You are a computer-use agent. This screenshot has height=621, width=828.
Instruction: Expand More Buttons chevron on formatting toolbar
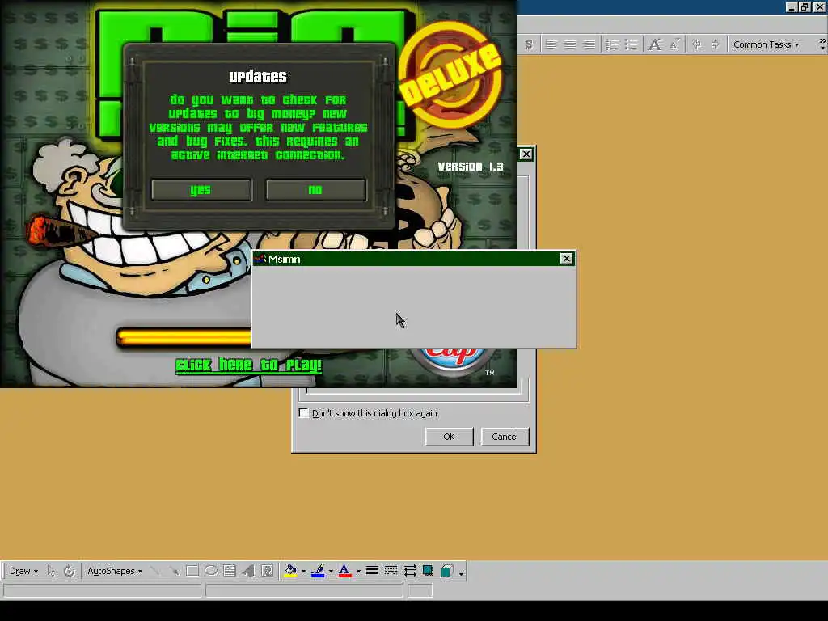[x=822, y=44]
